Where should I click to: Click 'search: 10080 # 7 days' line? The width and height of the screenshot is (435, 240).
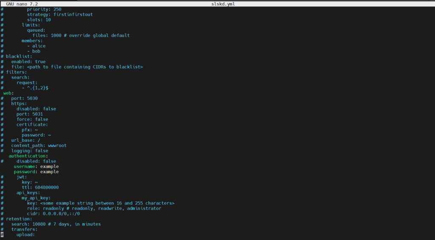coord(56,224)
